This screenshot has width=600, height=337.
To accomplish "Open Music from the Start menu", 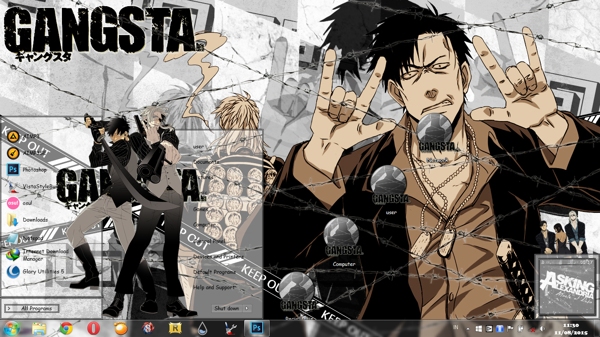I will coord(200,193).
